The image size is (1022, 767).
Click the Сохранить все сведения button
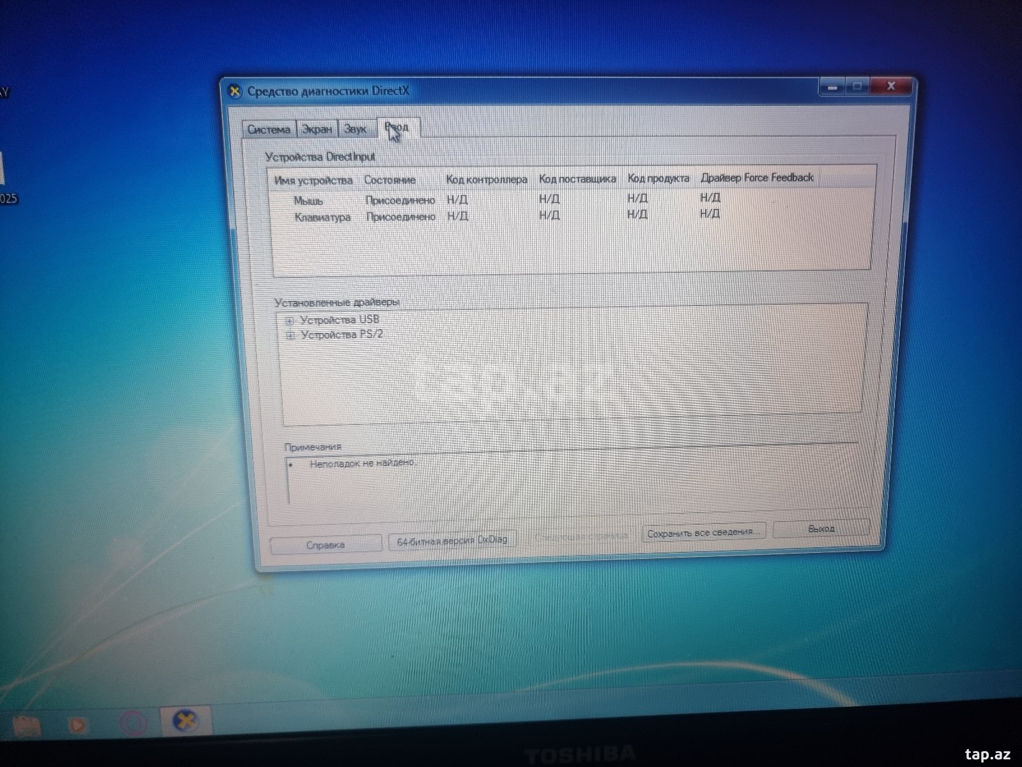(x=703, y=532)
